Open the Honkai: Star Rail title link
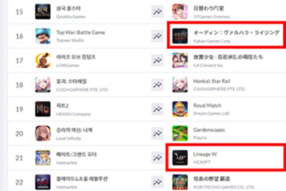The height and width of the screenshot is (191, 286). 212,81
